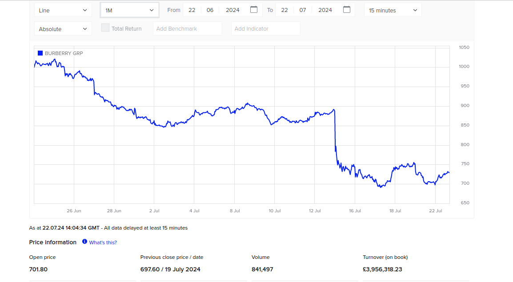513x282 pixels.
Task: Open the From date calendar picker
Action: pos(253,10)
